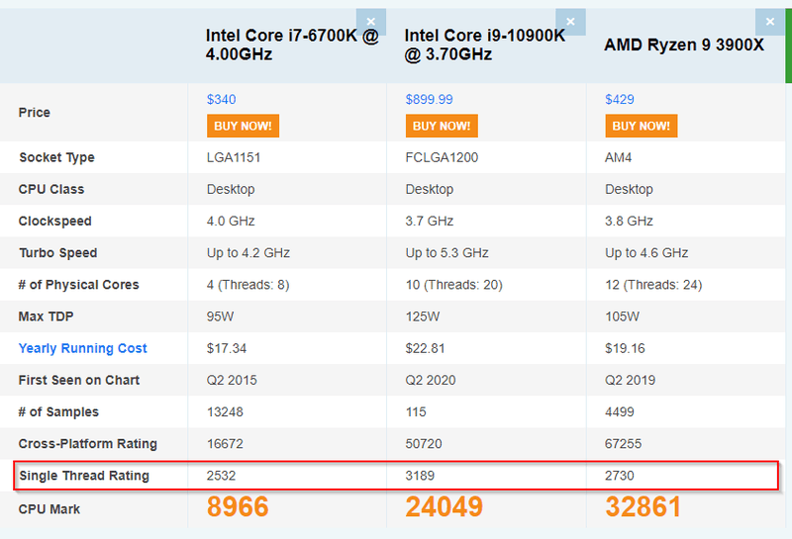Click the 4499 samples value

620,411
